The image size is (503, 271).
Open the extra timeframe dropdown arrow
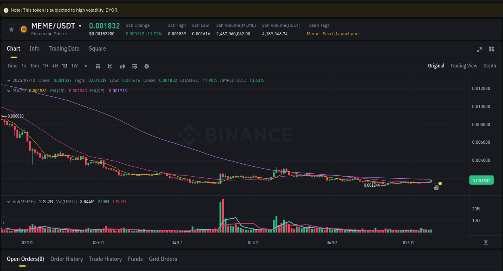[85, 66]
